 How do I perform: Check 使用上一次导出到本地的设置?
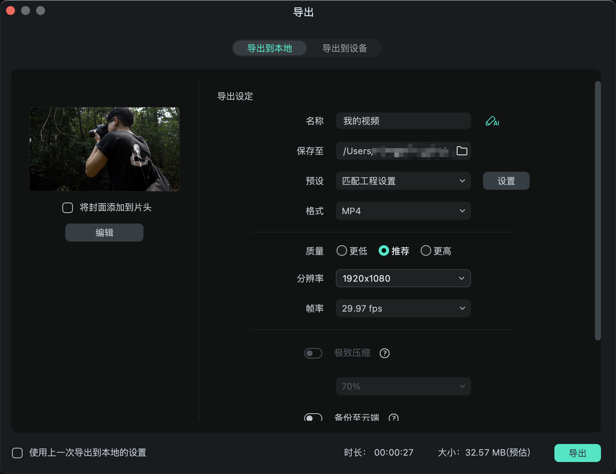[x=17, y=453]
